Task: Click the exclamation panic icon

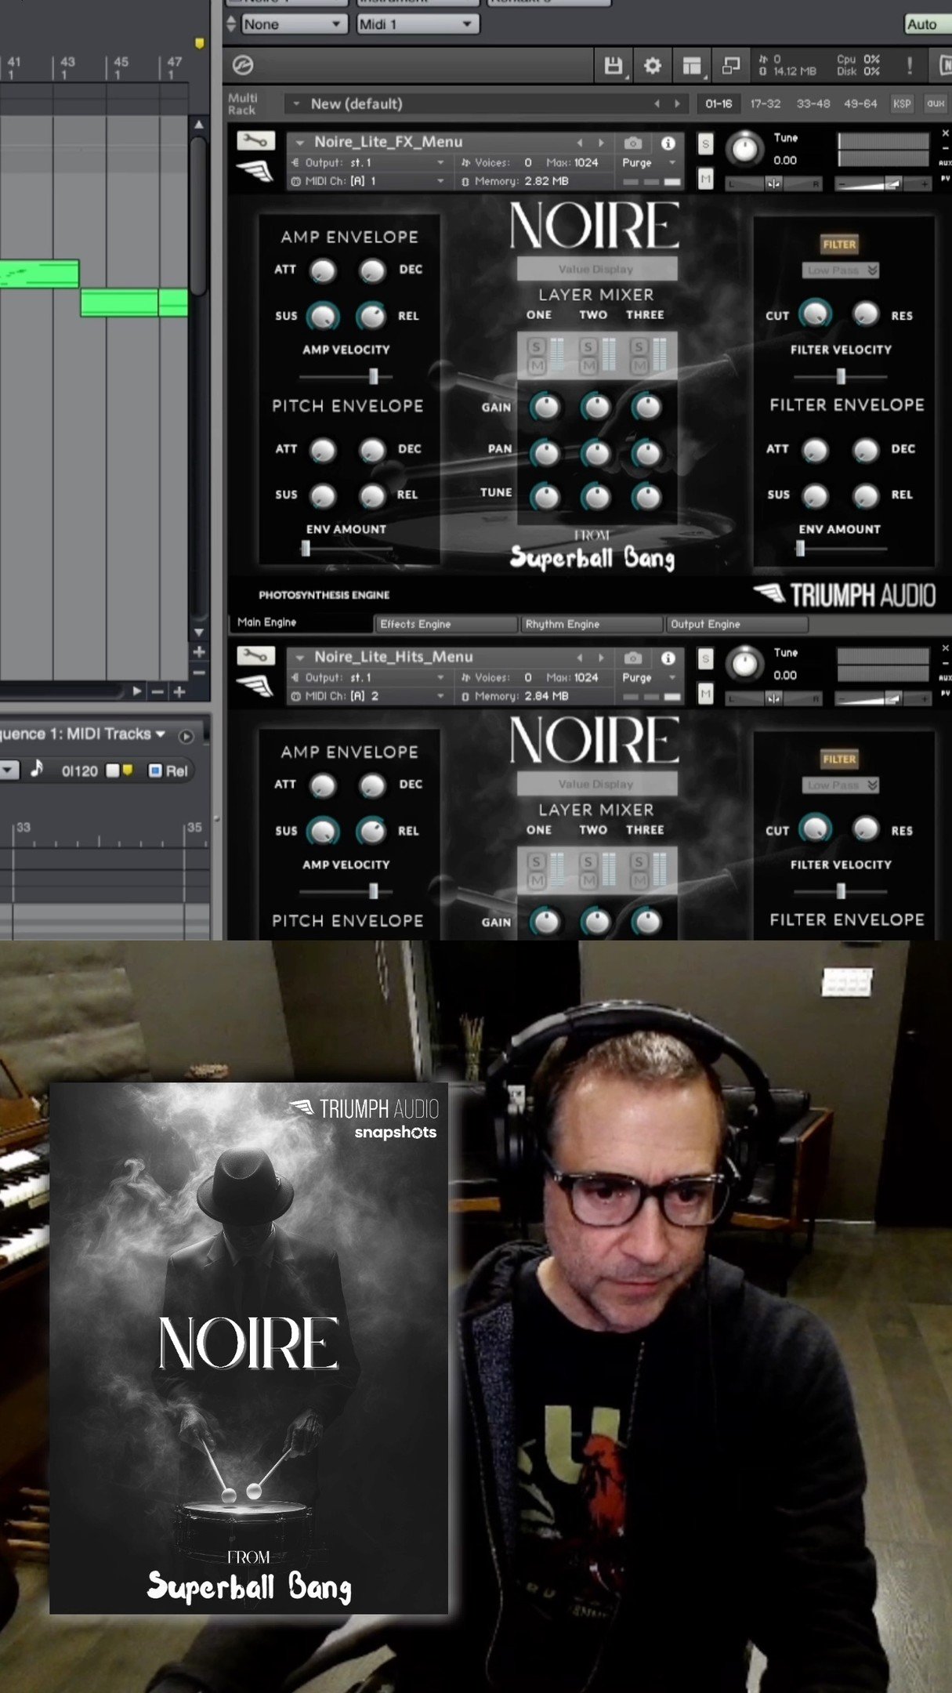Action: click(x=909, y=66)
